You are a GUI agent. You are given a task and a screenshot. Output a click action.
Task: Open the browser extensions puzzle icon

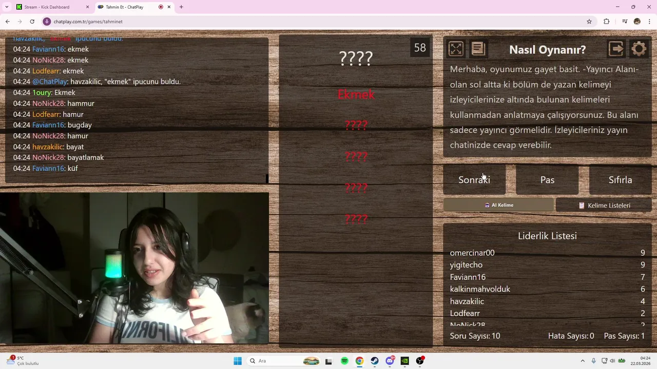(x=607, y=22)
